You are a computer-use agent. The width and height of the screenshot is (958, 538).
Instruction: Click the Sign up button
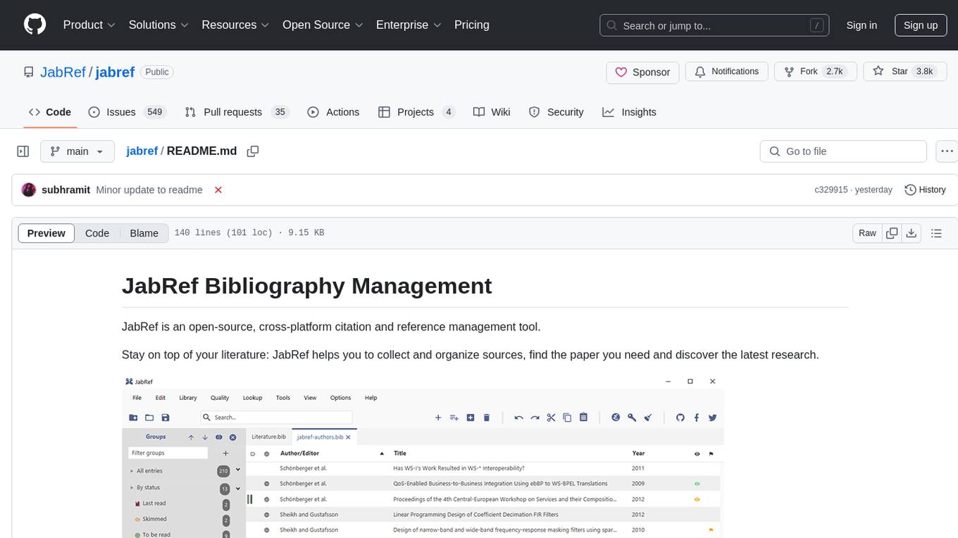coord(921,25)
